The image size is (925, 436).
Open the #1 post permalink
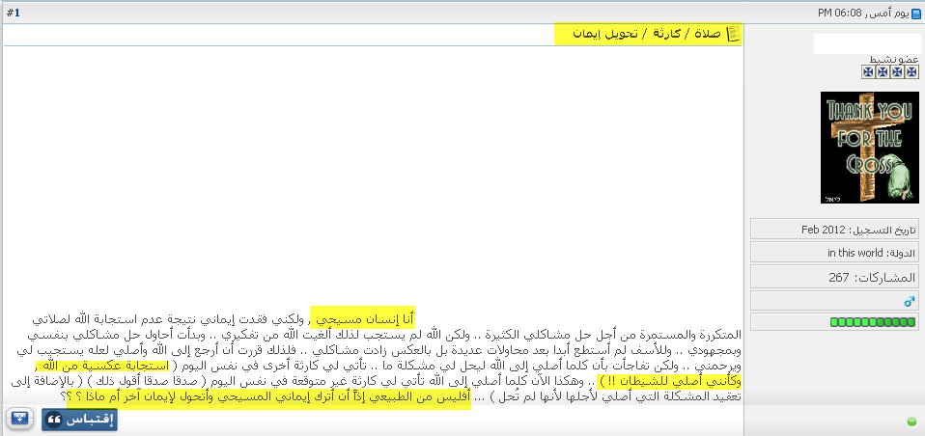tap(13, 14)
